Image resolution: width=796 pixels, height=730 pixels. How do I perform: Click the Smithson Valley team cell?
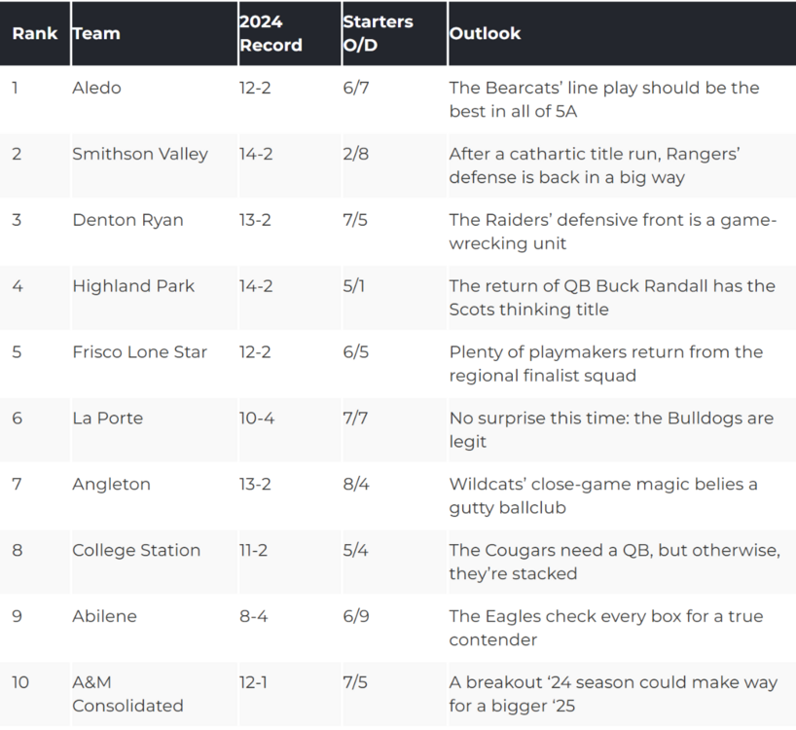tap(140, 154)
